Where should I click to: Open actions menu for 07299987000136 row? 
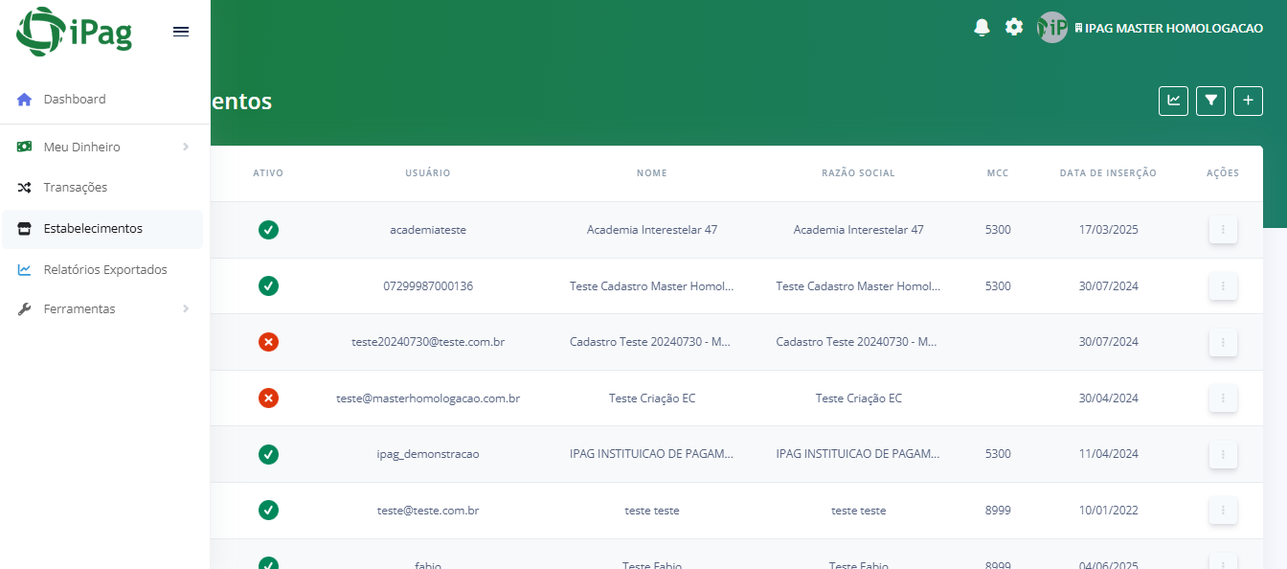click(x=1223, y=286)
